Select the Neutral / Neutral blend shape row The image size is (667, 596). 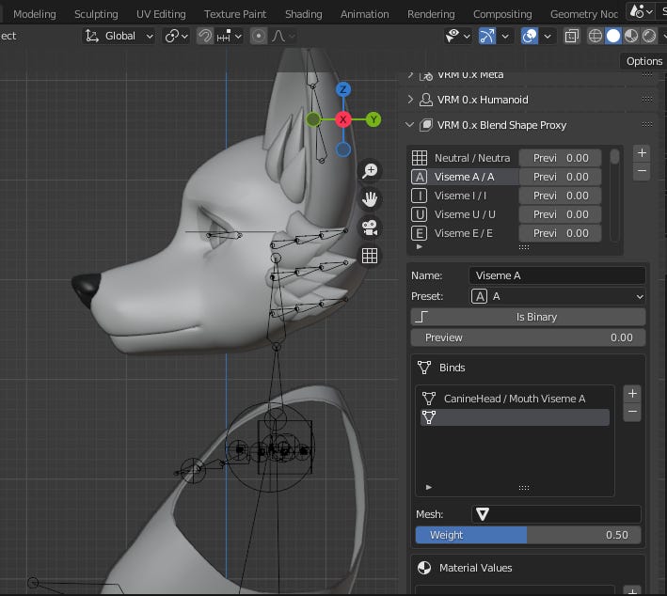click(x=464, y=158)
